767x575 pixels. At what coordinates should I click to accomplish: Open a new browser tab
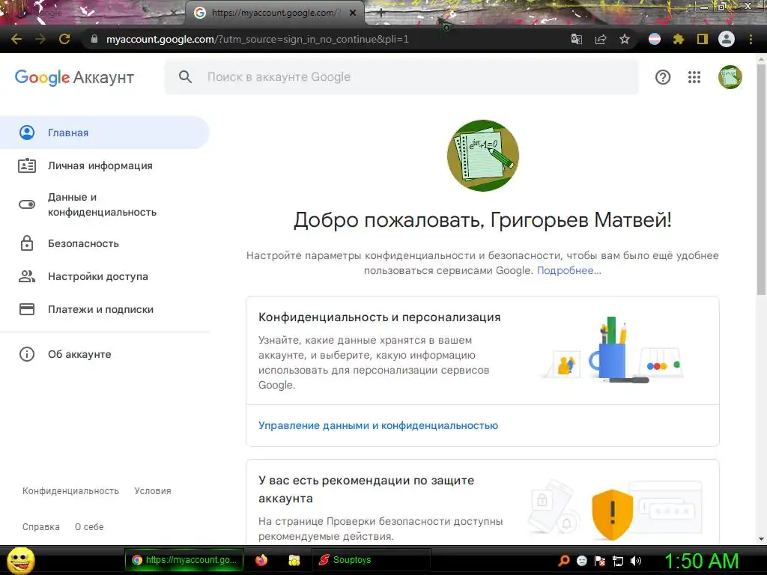coord(381,13)
